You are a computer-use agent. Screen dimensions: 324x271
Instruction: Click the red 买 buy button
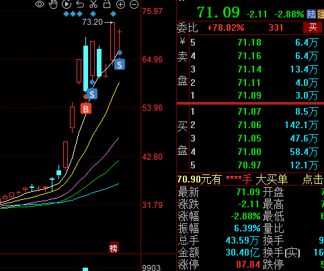313,28
